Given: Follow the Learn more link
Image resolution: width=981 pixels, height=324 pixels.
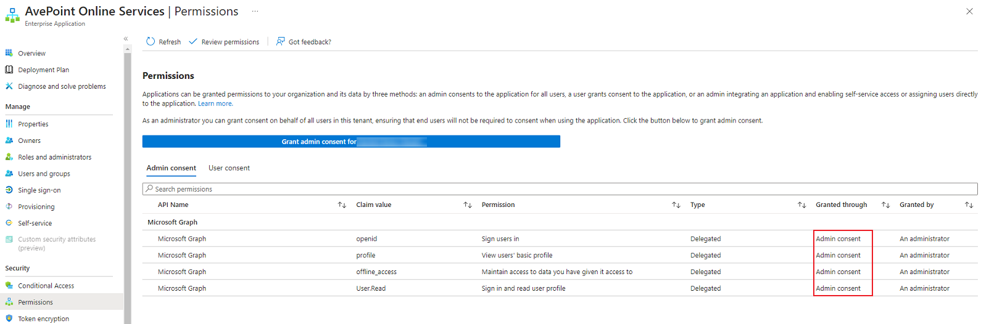Looking at the screenshot, I should [215, 104].
